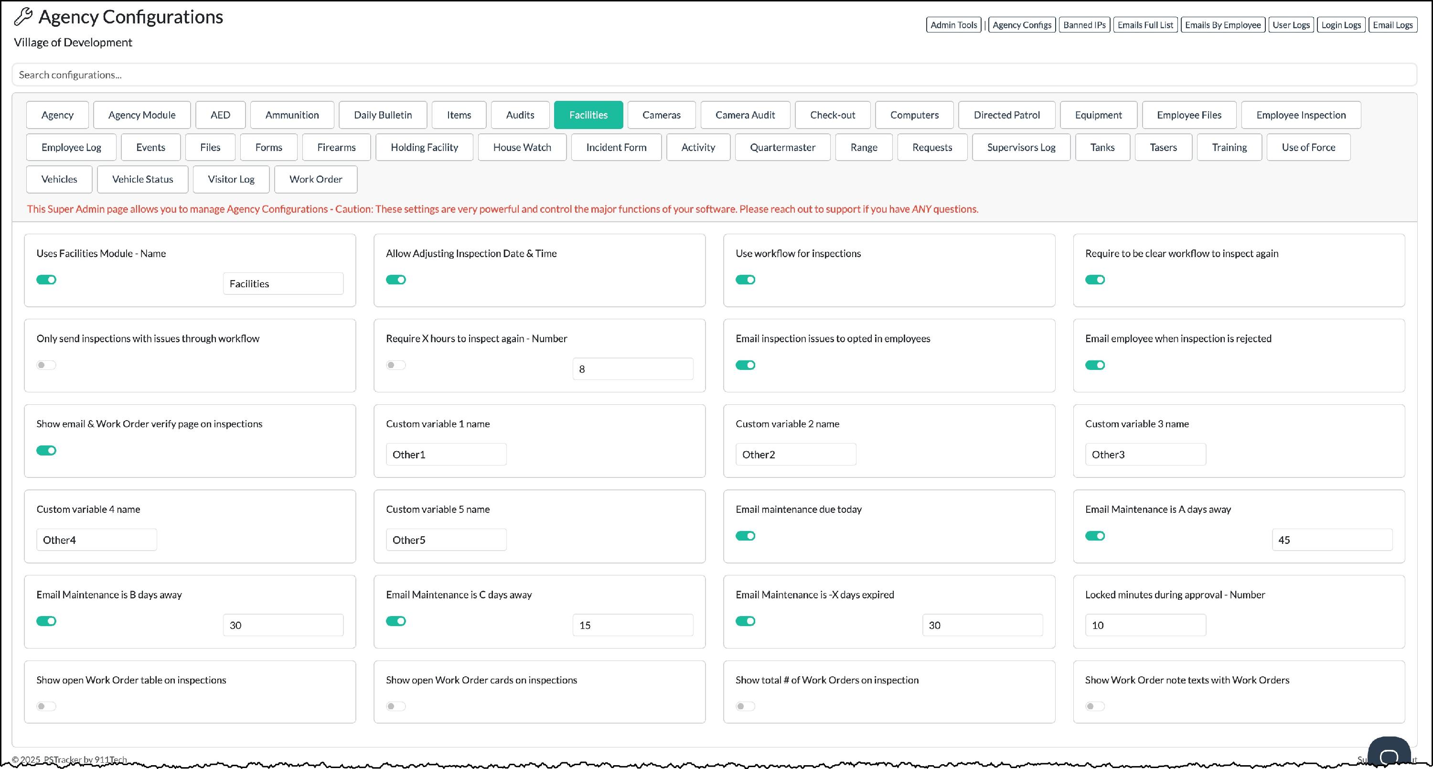Image resolution: width=1433 pixels, height=769 pixels.
Task: Open the chat support bubble icon
Action: pyautogui.click(x=1389, y=755)
